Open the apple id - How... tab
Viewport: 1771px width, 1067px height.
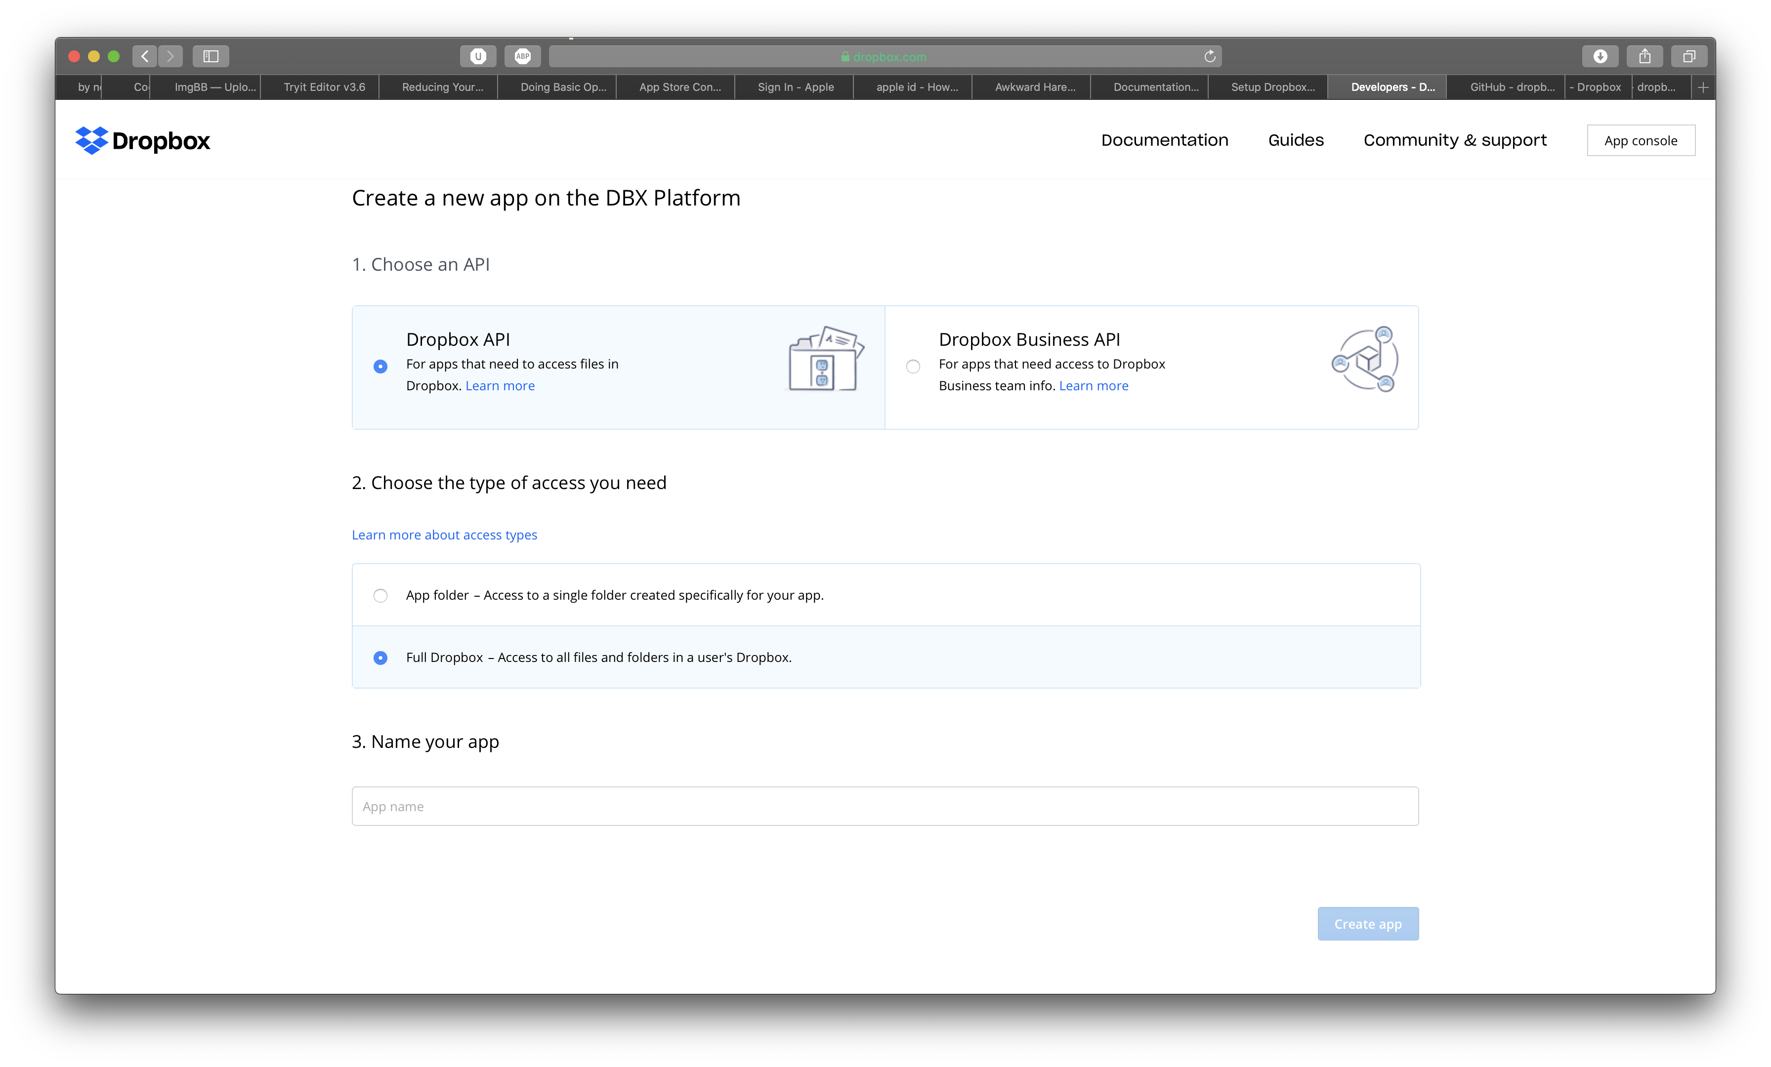914,87
